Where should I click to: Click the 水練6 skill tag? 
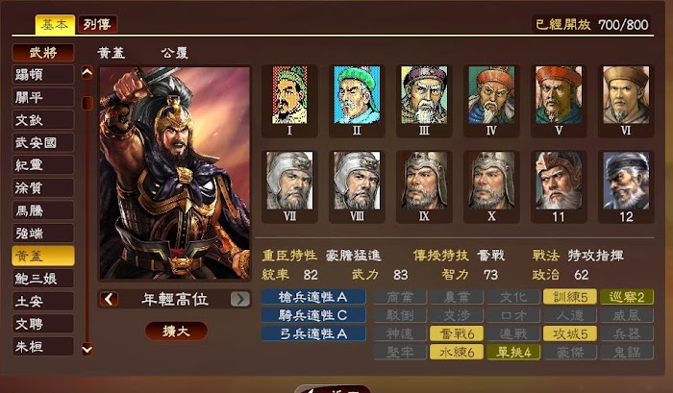[457, 353]
